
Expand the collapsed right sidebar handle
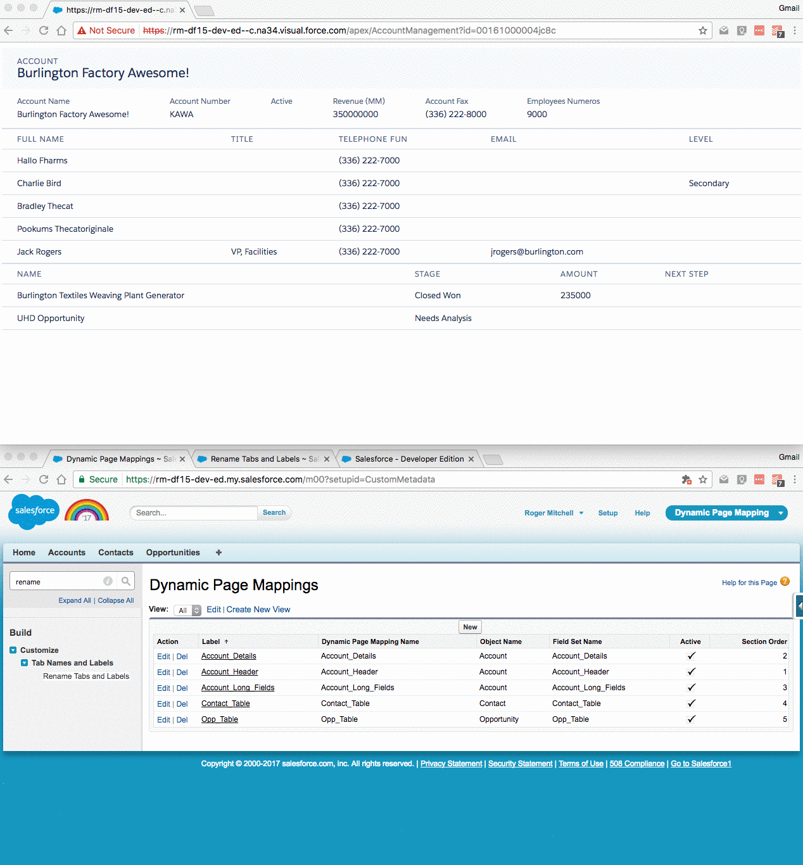point(799,606)
